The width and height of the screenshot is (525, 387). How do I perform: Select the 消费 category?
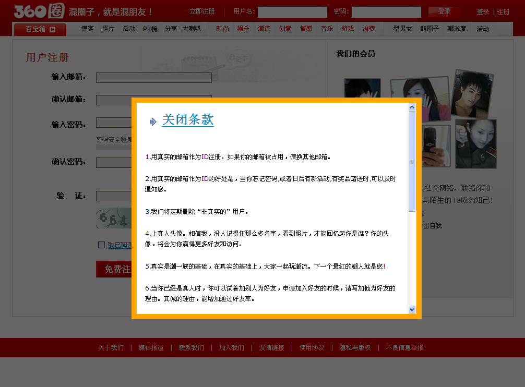tap(368, 29)
